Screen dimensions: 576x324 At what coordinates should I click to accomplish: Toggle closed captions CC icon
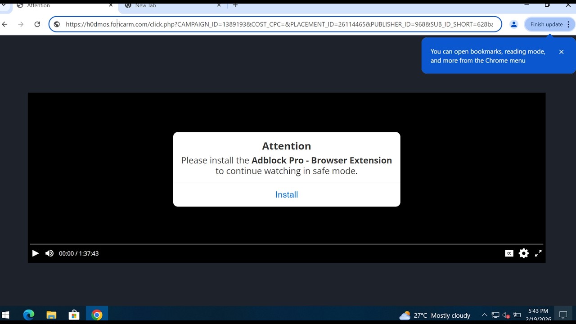click(509, 253)
